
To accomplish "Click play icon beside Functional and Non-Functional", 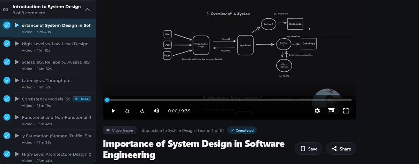I will [17, 117].
